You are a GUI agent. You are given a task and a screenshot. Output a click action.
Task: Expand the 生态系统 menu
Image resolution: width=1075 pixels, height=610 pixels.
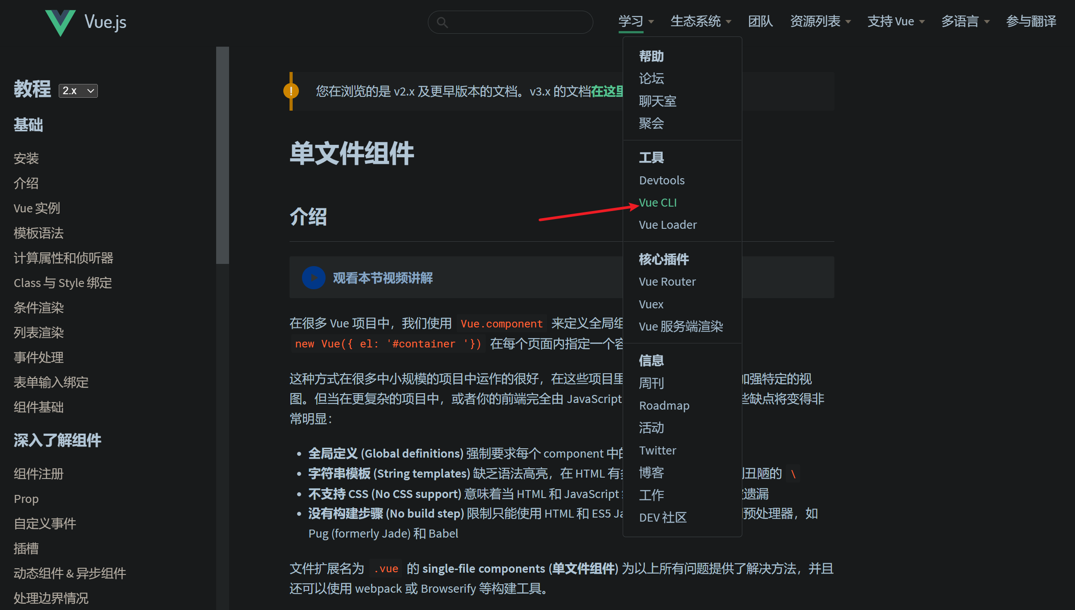701,21
